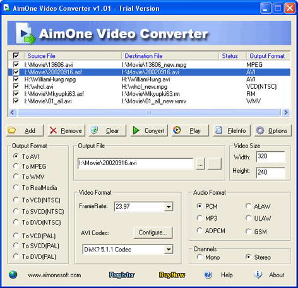The height and width of the screenshot is (288, 298).
Task: Select the H:\whcl_new.mpg destination cell
Action: coord(145,86)
